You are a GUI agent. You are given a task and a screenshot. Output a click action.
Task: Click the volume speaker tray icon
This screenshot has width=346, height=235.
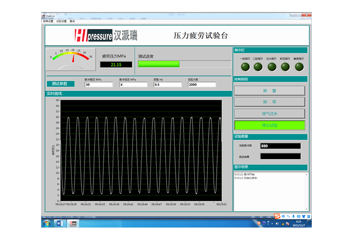[x=277, y=224]
